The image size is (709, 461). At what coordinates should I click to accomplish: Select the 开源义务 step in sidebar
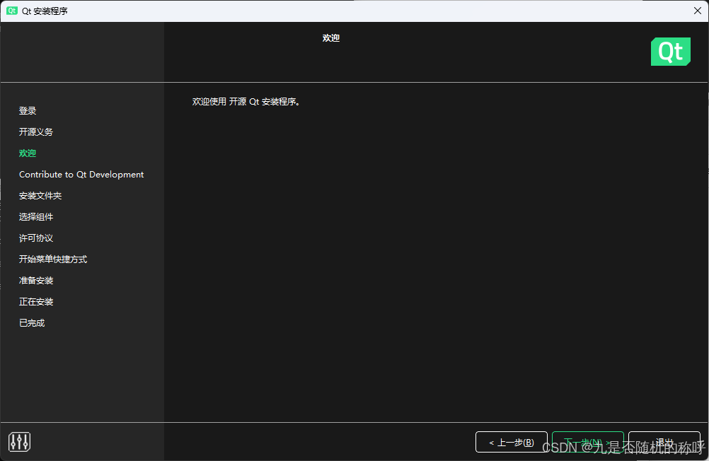click(x=36, y=132)
